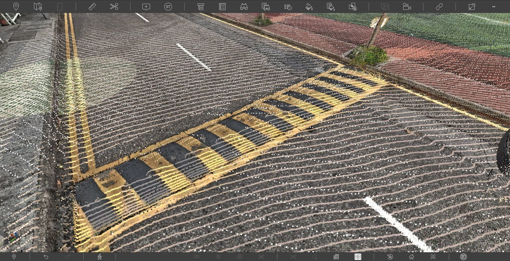Open the overflow menu with three dots
This screenshot has width=510, height=261.
[494, 7]
